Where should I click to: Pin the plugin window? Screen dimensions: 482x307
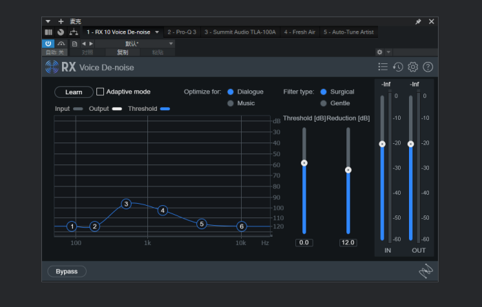(418, 21)
